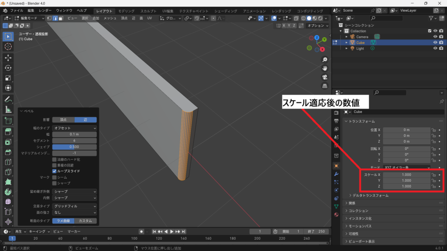The height and width of the screenshot is (251, 447).
Task: Expand the デルタトランスフォーム panel
Action: (371, 196)
